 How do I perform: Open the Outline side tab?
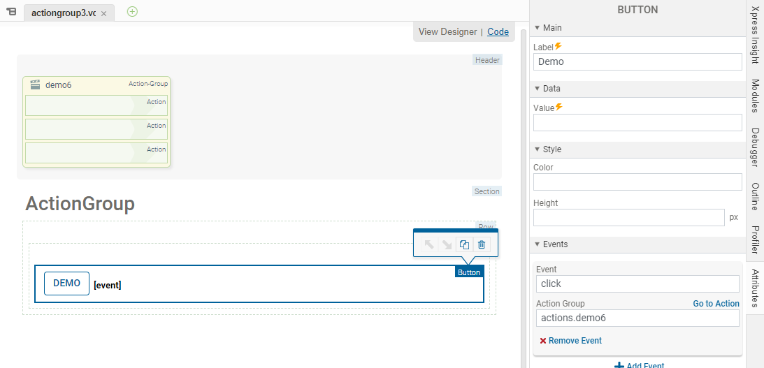point(755,196)
